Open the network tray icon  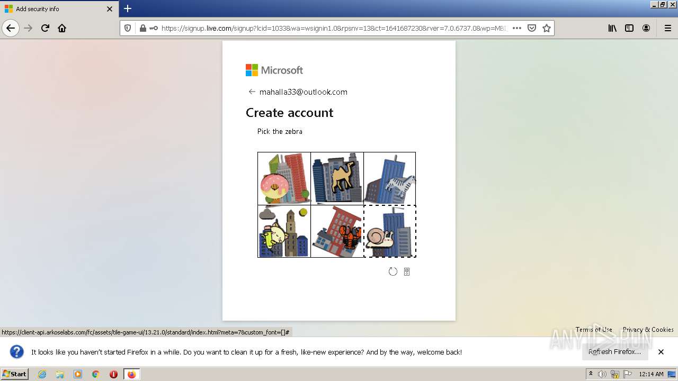point(615,374)
